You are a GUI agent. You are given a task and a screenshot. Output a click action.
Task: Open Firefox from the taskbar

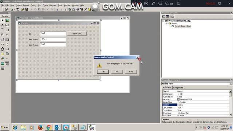[40, 127]
